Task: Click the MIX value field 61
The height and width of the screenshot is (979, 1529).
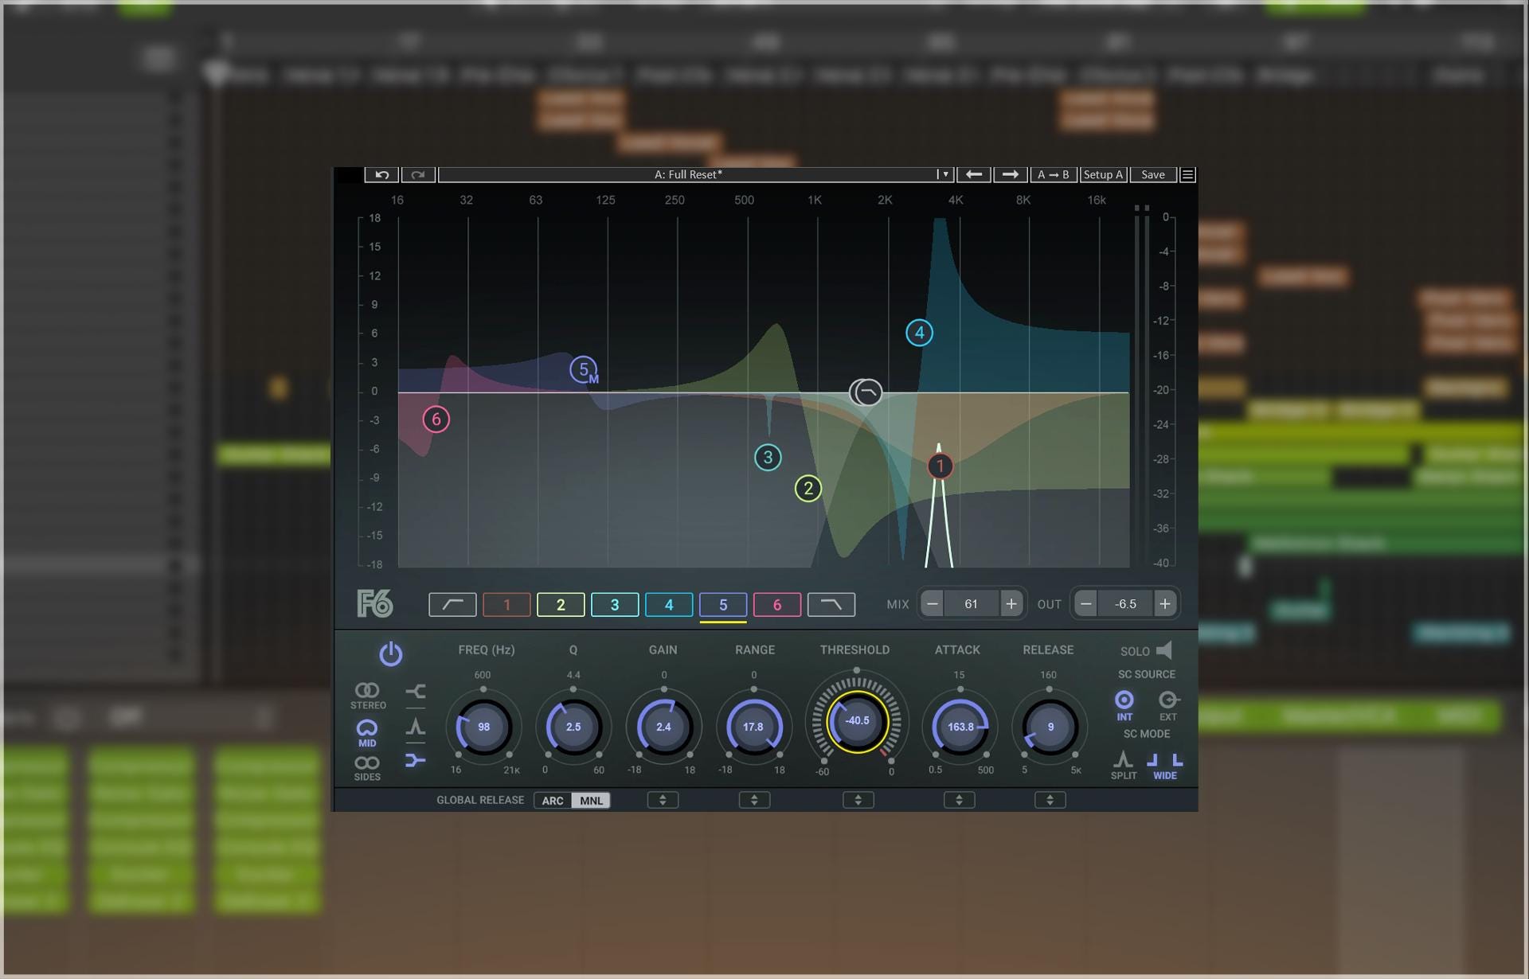Action: coord(971,603)
